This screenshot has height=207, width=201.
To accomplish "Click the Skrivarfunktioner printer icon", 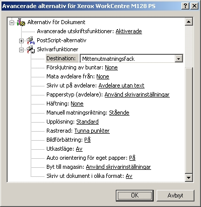I will 31,49.
